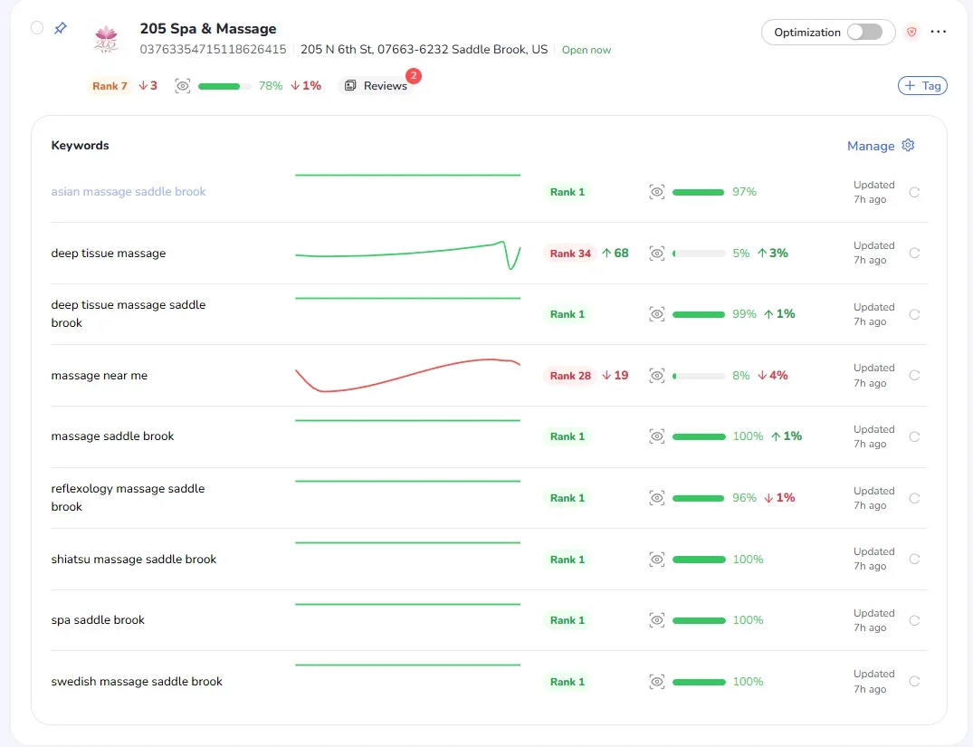This screenshot has width=973, height=747.
Task: Click the massage near me trend chart
Action: point(407,375)
